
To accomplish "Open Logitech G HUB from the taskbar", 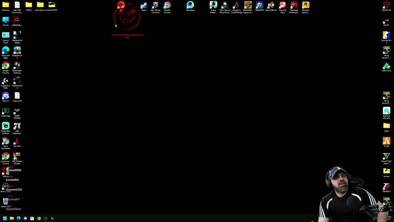I will click(x=52, y=218).
